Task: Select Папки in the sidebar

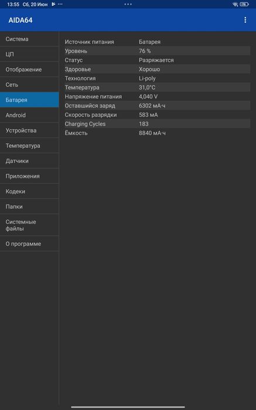Action: (x=29, y=206)
